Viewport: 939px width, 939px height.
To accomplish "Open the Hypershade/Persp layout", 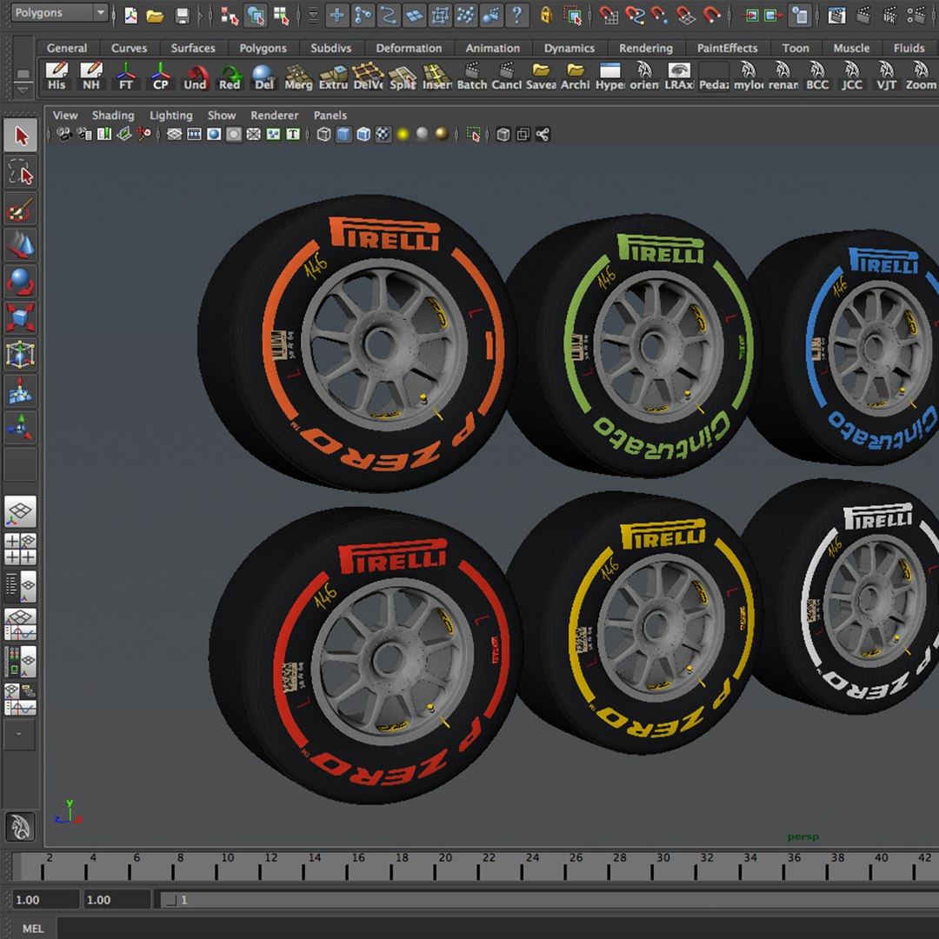I will (21, 662).
